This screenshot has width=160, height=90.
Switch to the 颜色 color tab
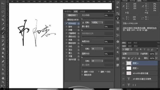(124, 43)
